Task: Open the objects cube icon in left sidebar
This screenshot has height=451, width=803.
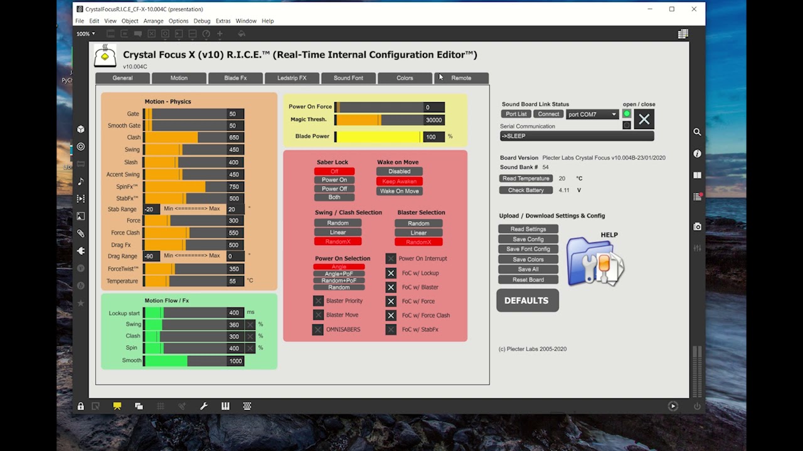Action: 81,129
